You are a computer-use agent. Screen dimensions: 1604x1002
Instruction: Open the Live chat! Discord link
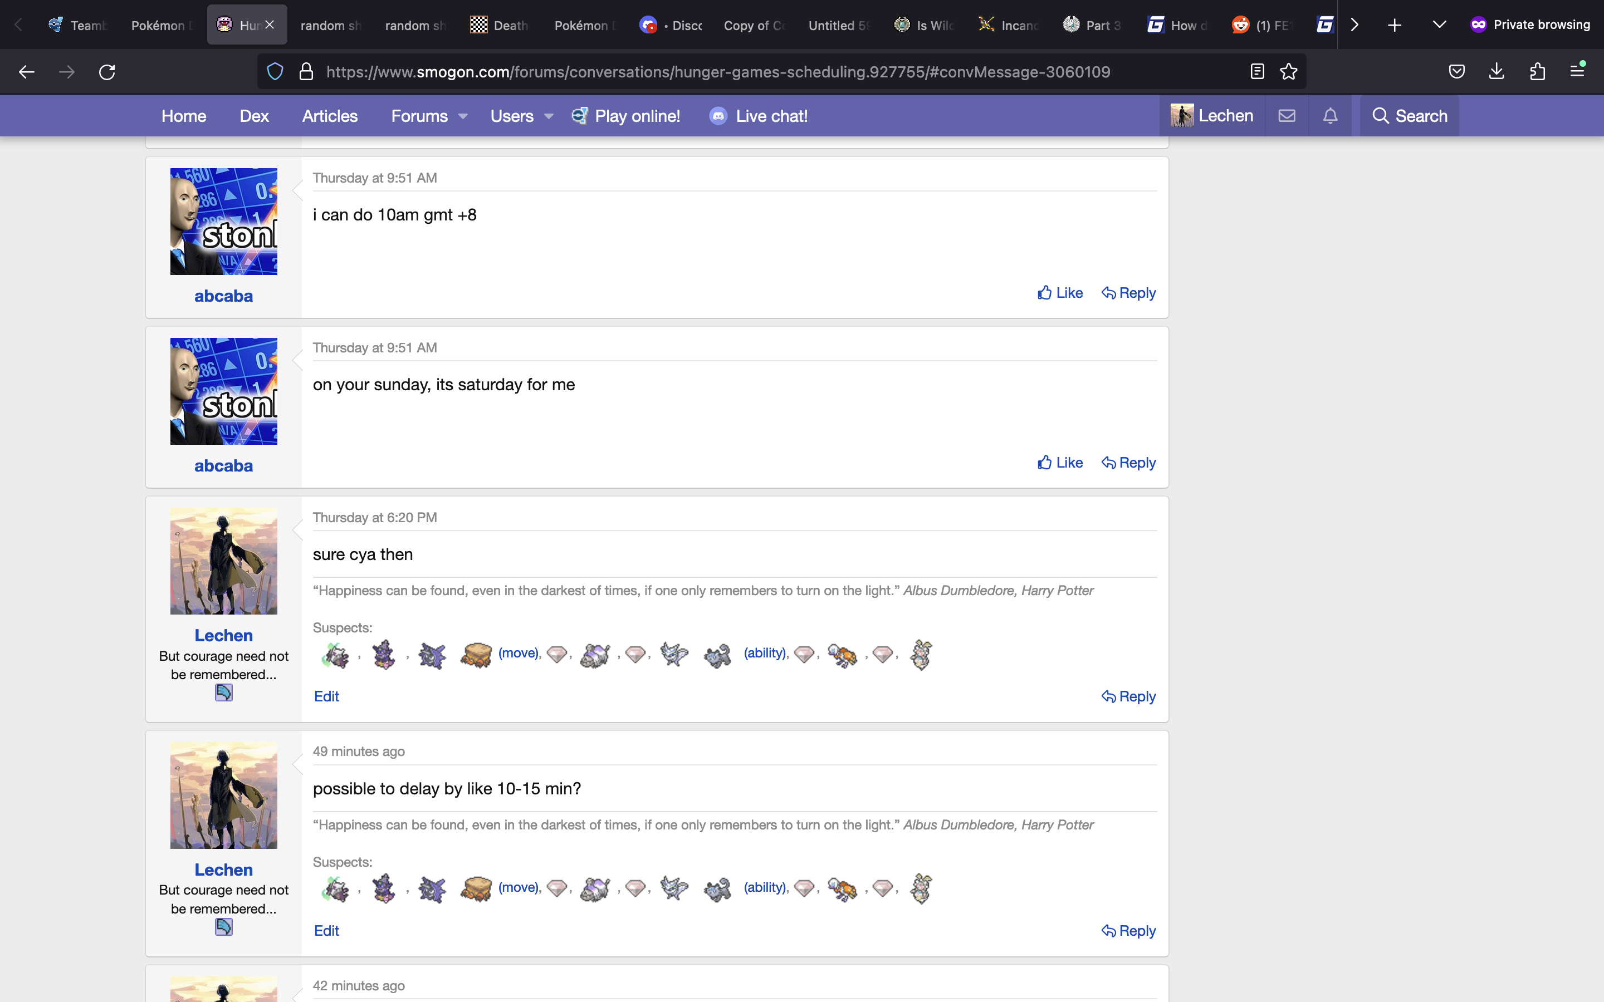(758, 116)
